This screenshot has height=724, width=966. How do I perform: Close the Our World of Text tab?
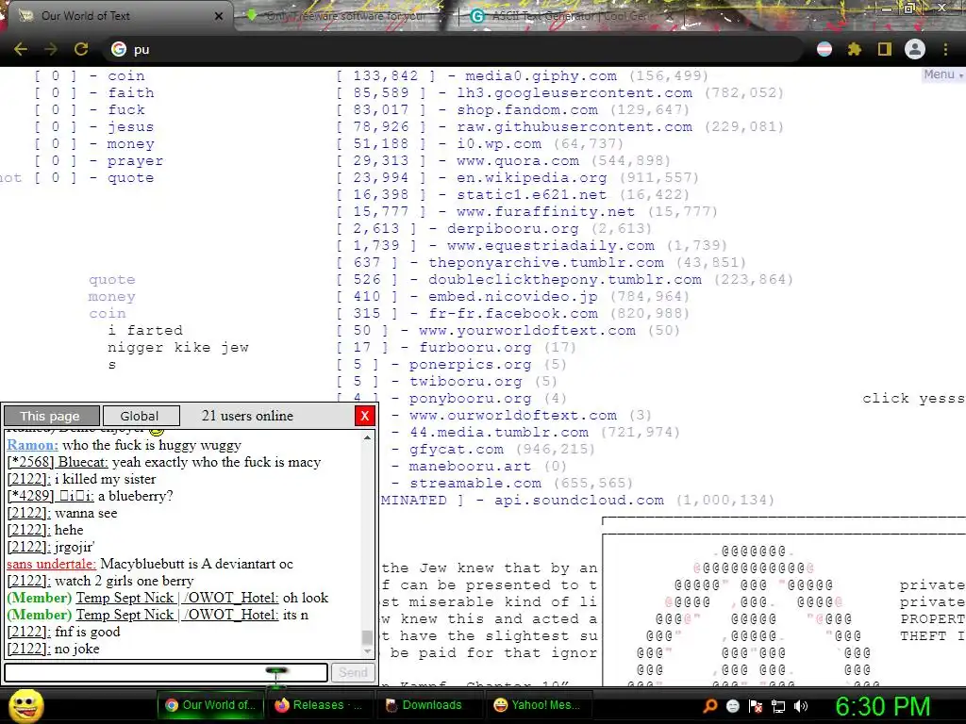(x=219, y=16)
